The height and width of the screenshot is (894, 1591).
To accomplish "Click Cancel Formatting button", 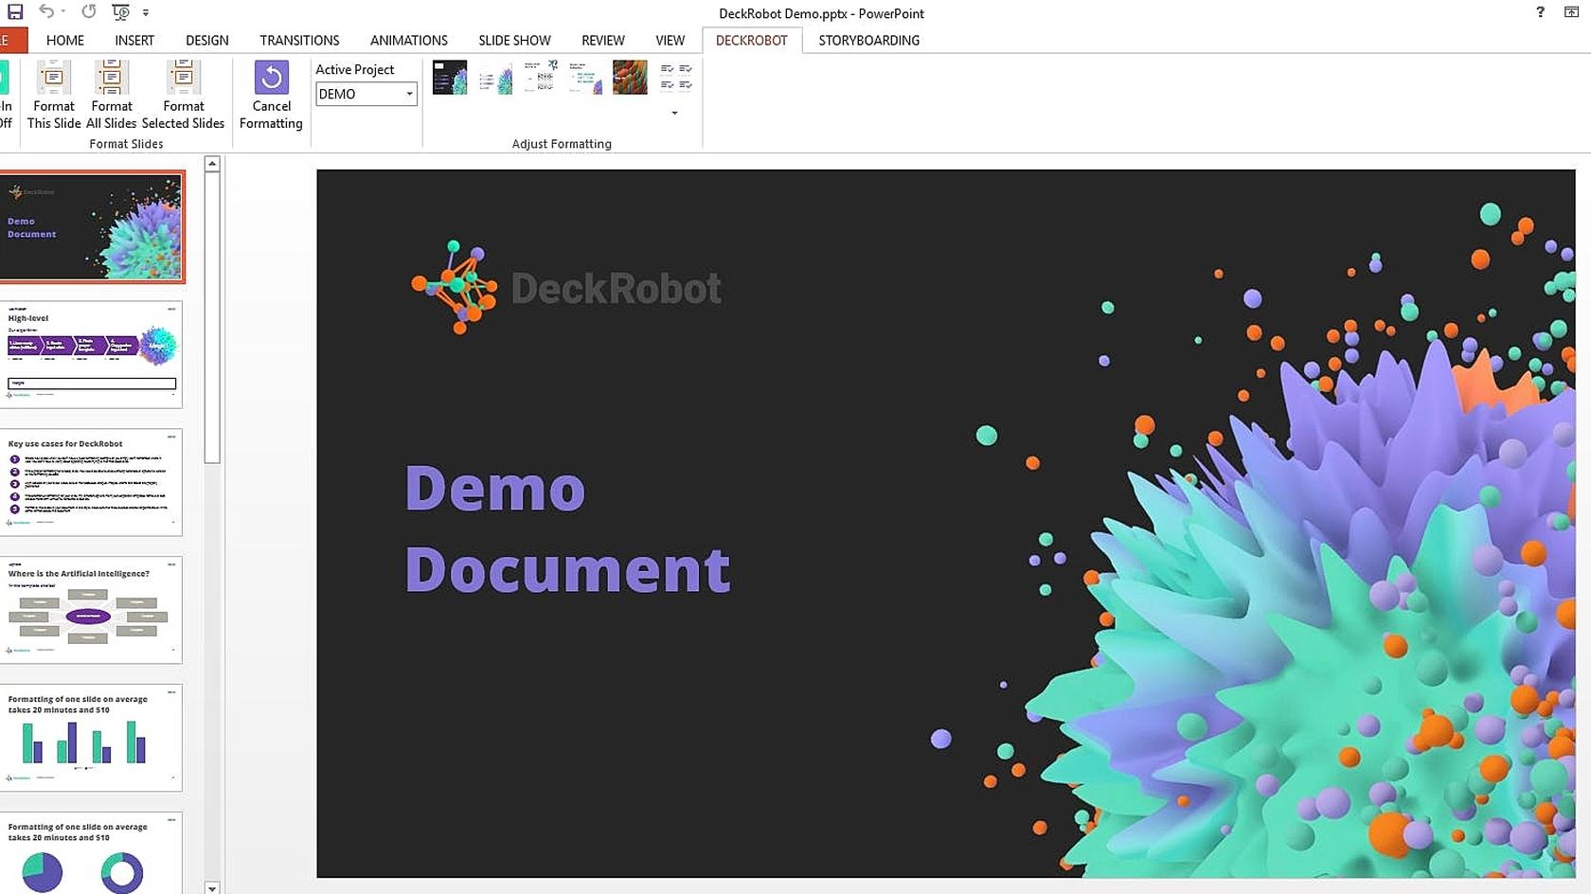I will 271,95.
